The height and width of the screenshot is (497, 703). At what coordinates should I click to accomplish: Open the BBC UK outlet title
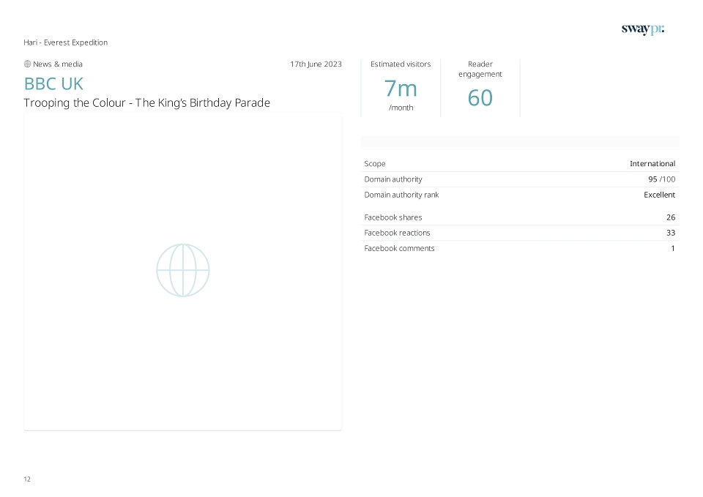(x=53, y=83)
